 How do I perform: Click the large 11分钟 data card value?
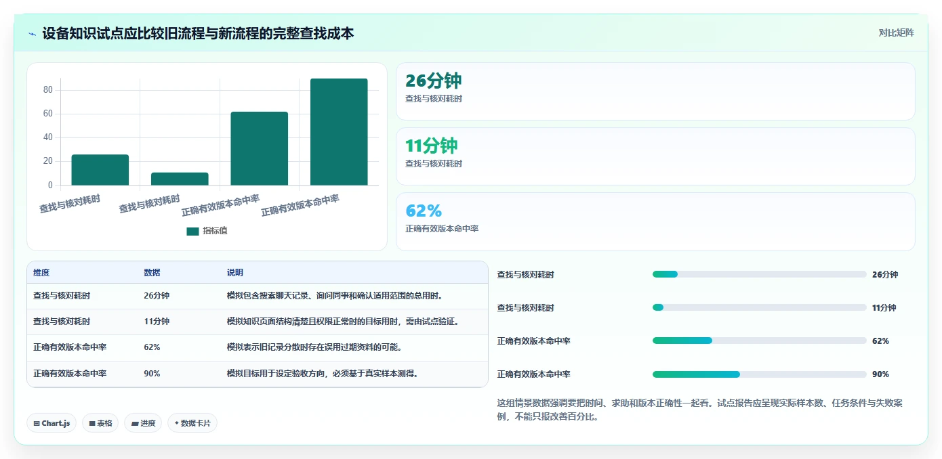432,146
